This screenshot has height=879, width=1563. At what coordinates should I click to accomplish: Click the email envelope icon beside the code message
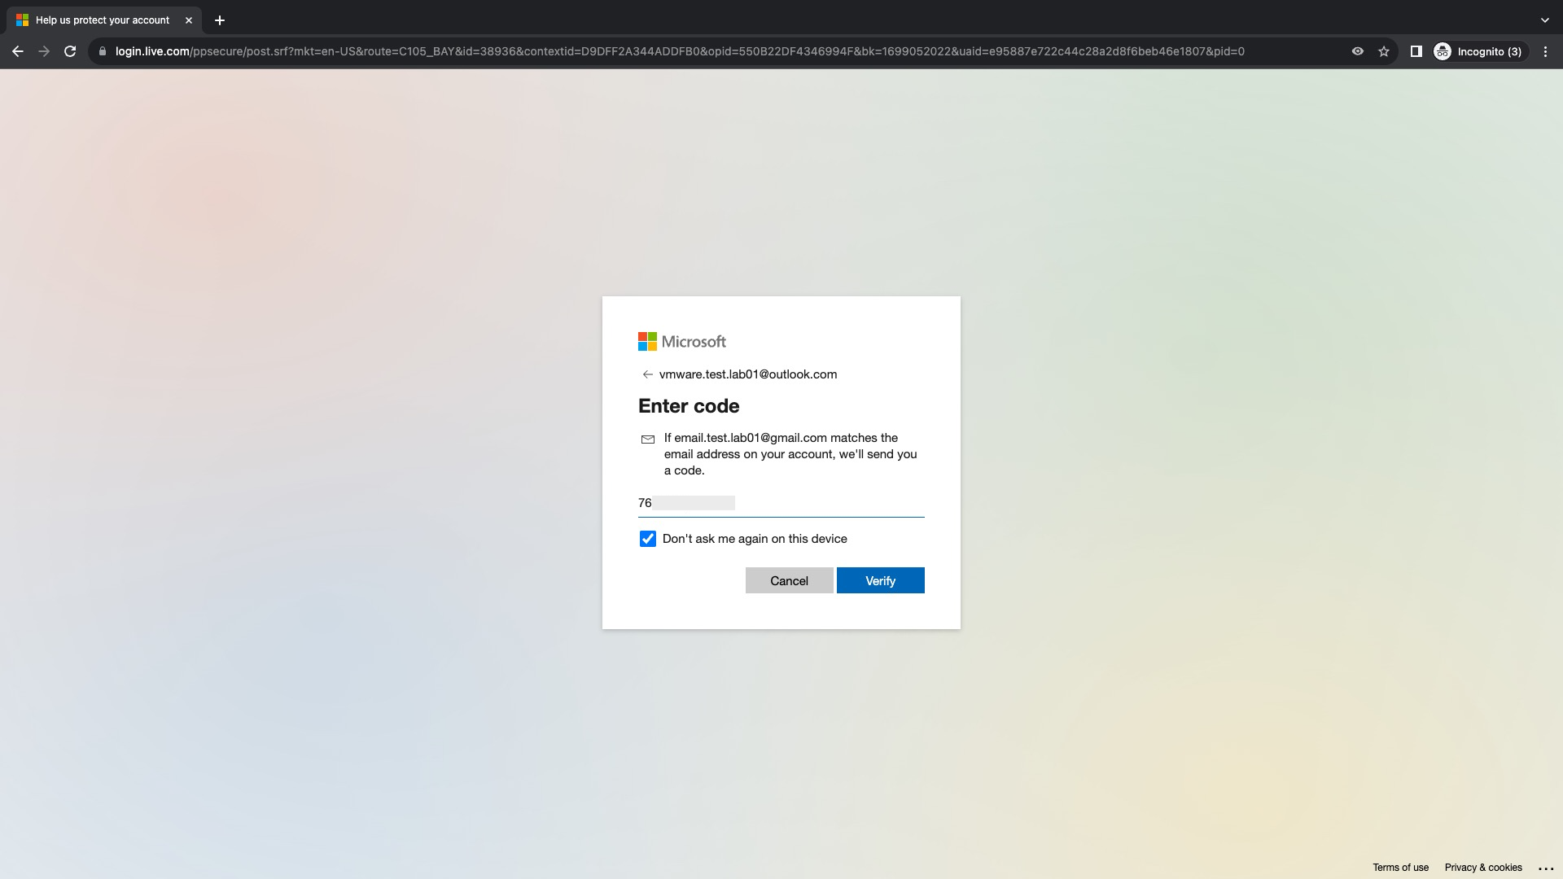pos(648,439)
